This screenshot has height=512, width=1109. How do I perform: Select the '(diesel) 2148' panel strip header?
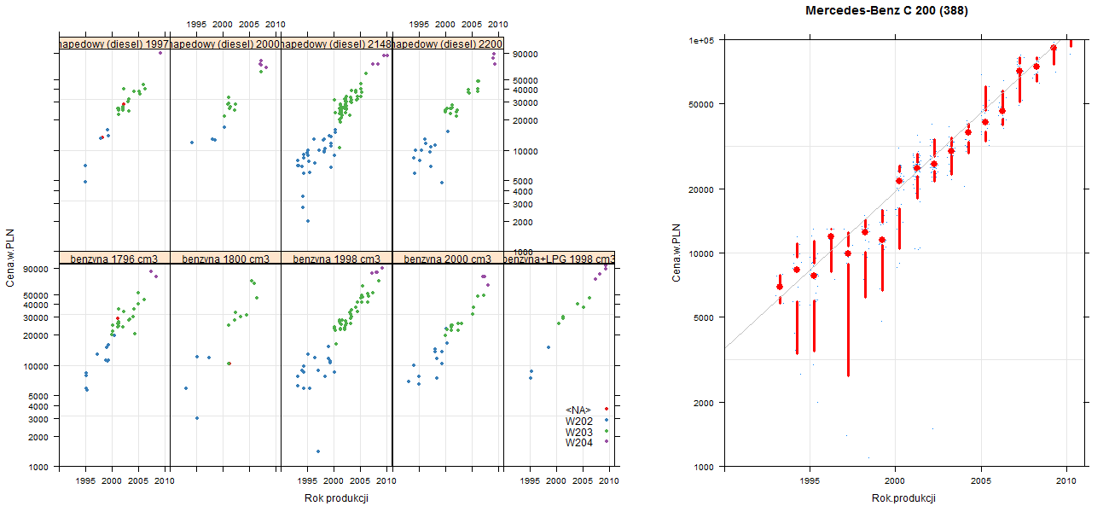336,44
